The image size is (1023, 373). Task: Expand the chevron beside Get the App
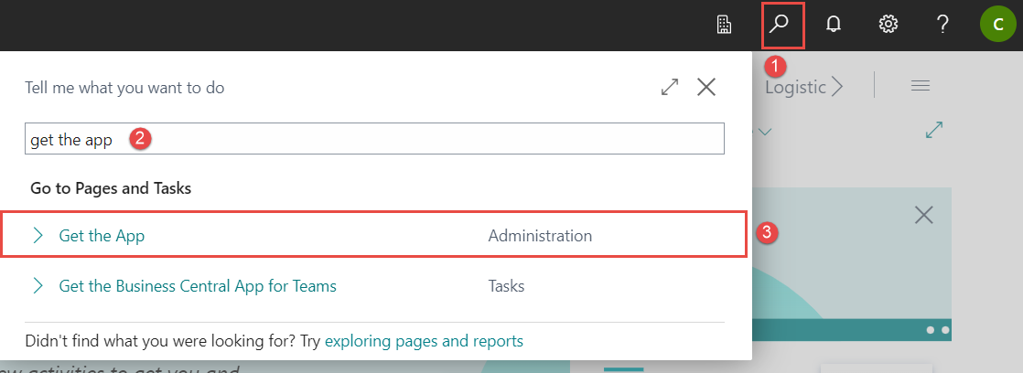(38, 236)
